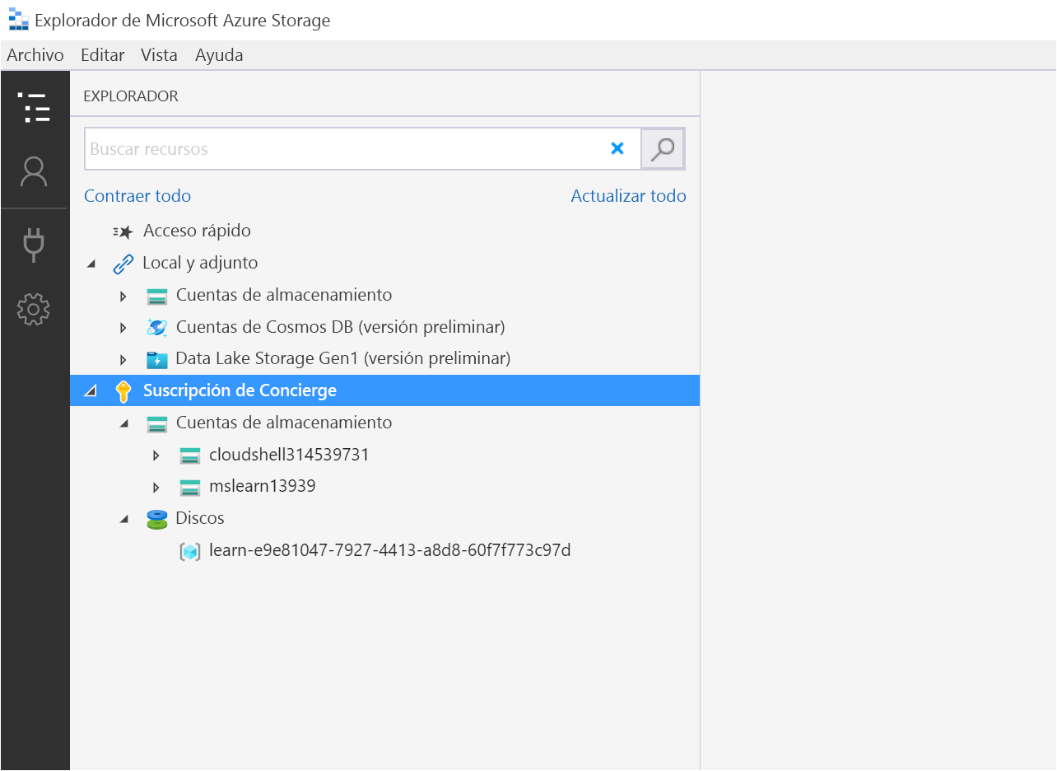Click the Azure Storage Explorer title bar logo
Screen dimensions: 1057x771
coord(18,19)
